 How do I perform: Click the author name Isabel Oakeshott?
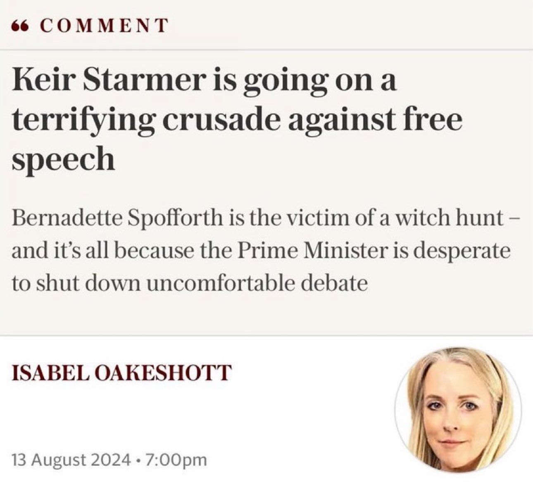point(121,373)
